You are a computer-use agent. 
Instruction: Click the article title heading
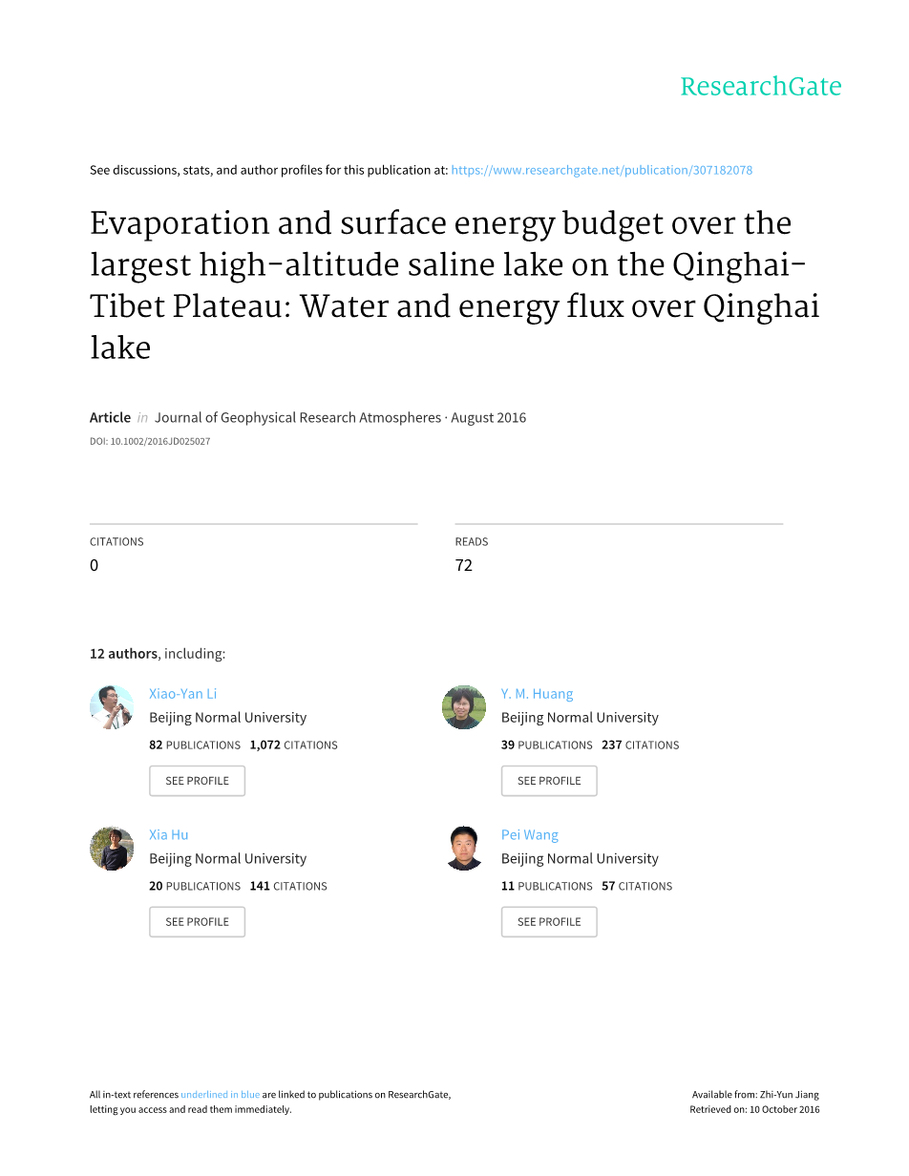pos(454,284)
